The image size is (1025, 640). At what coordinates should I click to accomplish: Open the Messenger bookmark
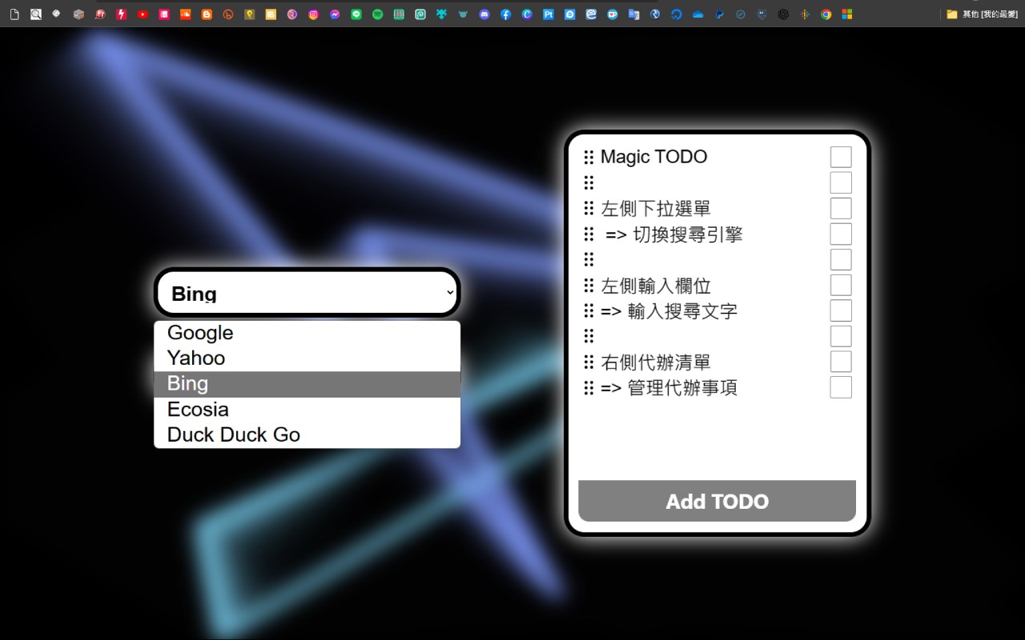[335, 14]
